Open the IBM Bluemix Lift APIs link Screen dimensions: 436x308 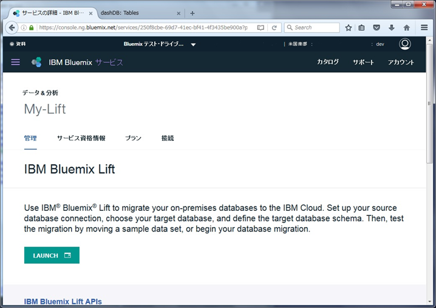pyautogui.click(x=63, y=301)
